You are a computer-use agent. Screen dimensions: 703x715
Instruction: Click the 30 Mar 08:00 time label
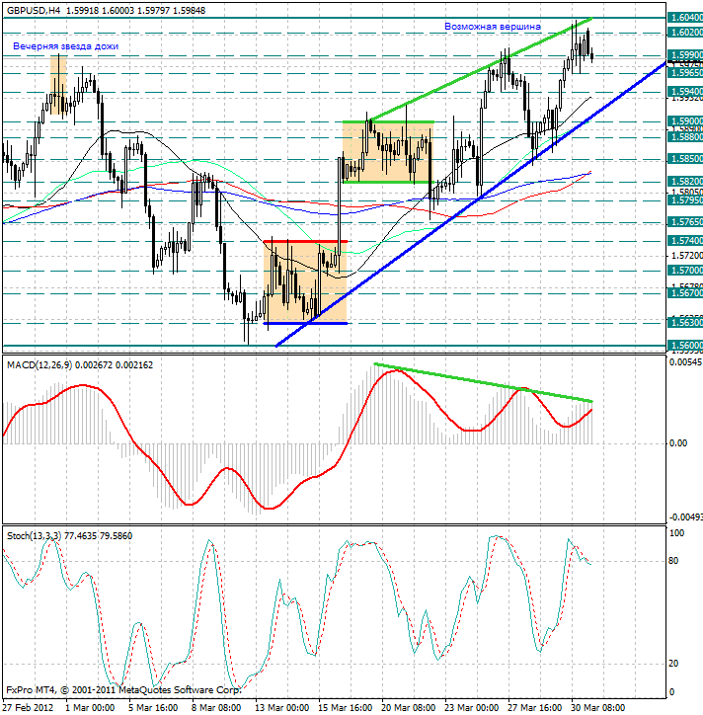coord(598,708)
